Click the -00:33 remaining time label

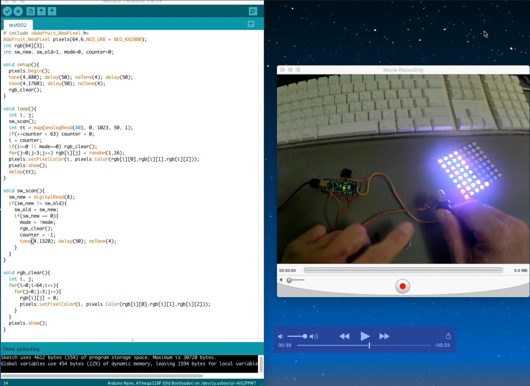[442, 345]
